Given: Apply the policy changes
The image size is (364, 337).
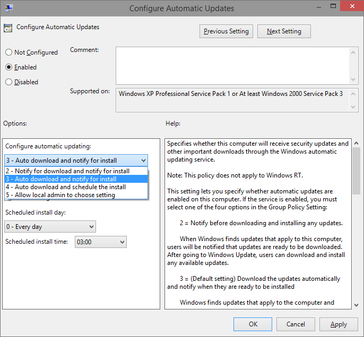Looking at the screenshot, I should pos(339,324).
